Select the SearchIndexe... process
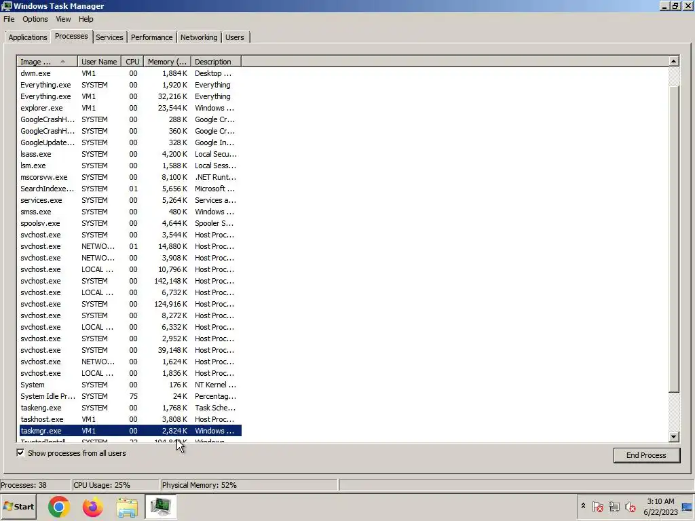Image resolution: width=695 pixels, height=521 pixels. pyautogui.click(x=130, y=189)
